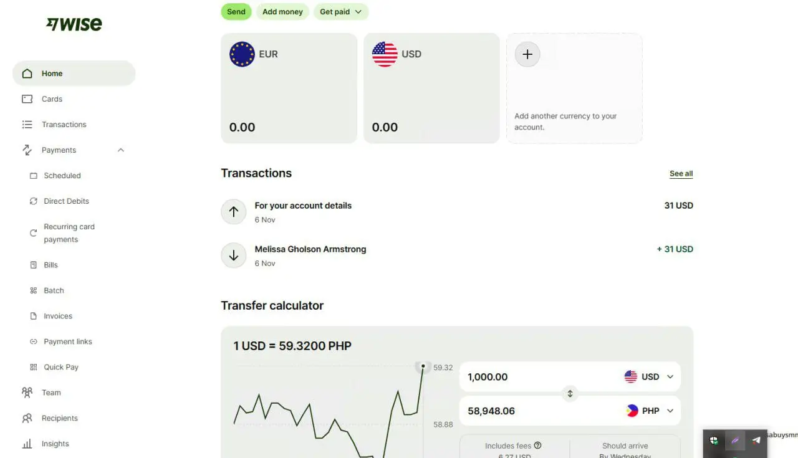
Task: Click the incoming transaction down-arrow icon
Action: coord(234,255)
